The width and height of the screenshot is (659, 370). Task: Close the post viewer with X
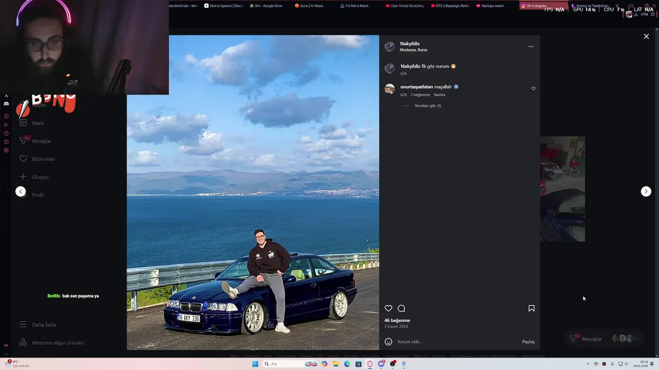click(x=646, y=36)
